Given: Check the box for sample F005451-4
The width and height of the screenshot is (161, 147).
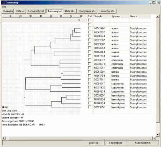Looking at the screenshot, I should [90, 48].
